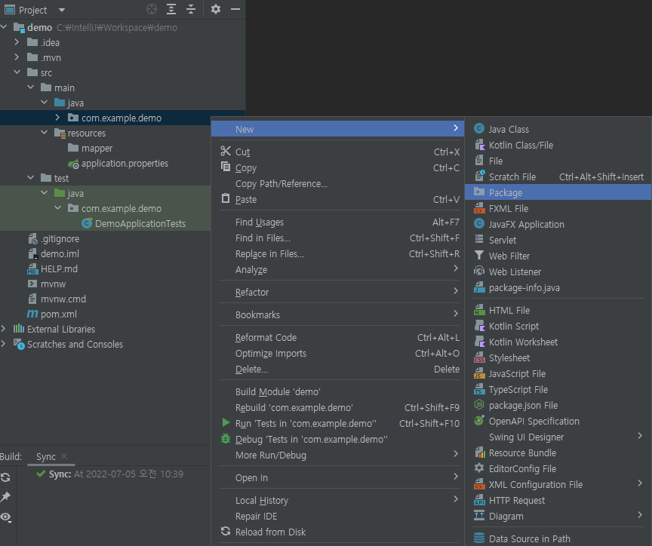Switch to the Sync tab in Build panel
This screenshot has width=652, height=546.
click(46, 457)
